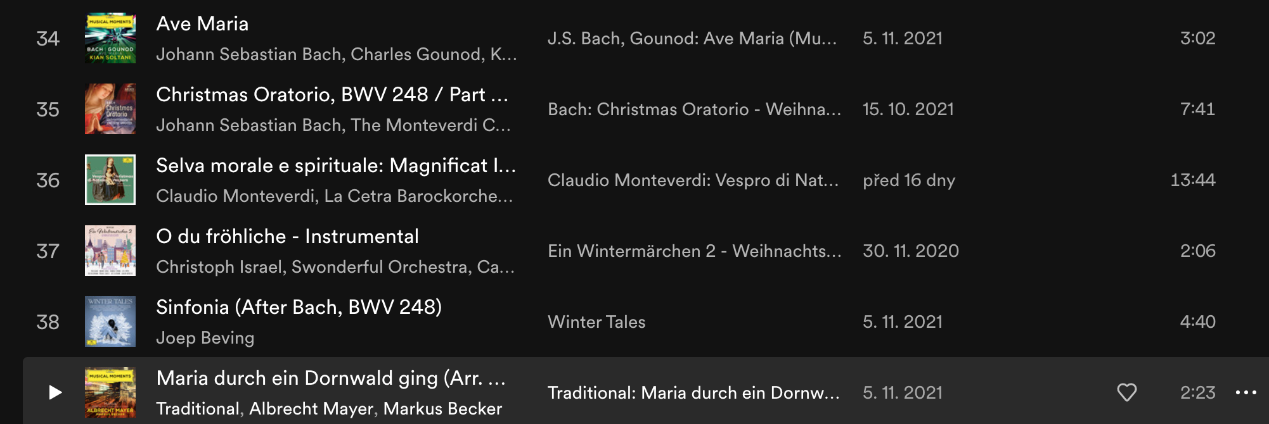The width and height of the screenshot is (1269, 424).
Task: Click the Ave Maria album cover
Action: 110,38
